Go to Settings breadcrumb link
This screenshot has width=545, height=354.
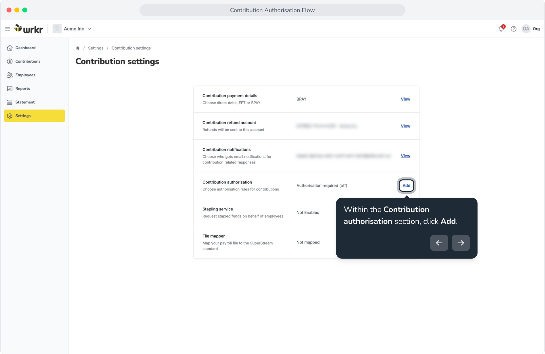click(x=96, y=48)
